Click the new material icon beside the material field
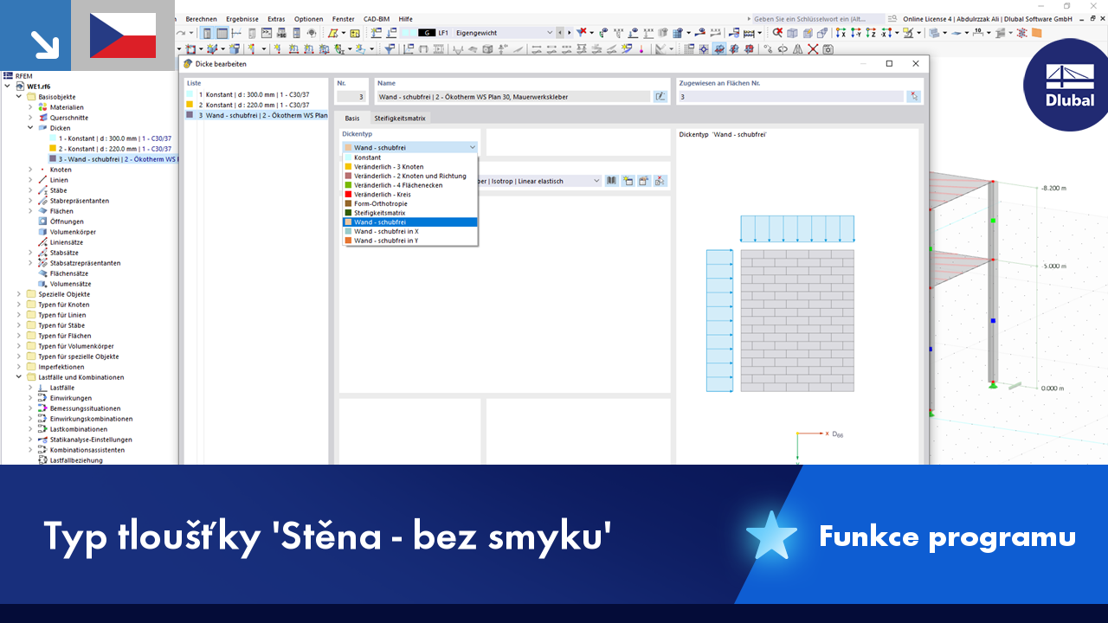 [627, 180]
